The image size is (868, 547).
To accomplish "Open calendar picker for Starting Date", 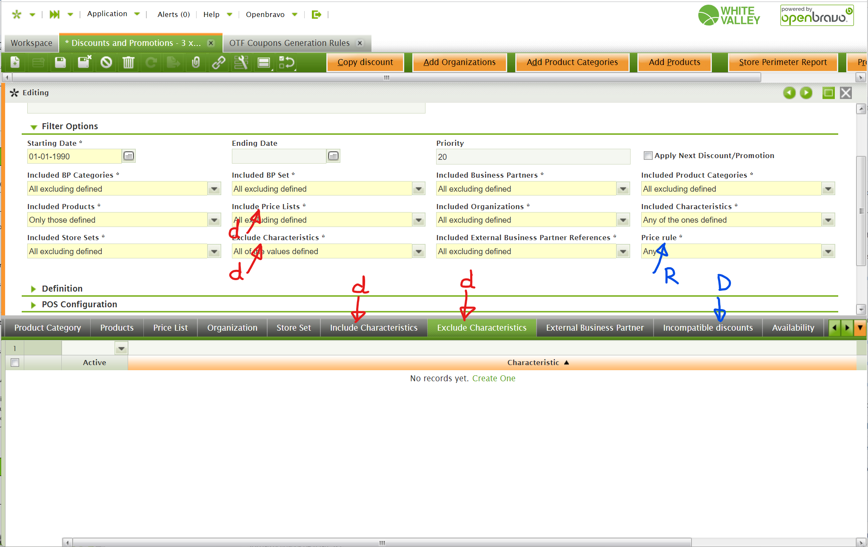I will coord(128,156).
